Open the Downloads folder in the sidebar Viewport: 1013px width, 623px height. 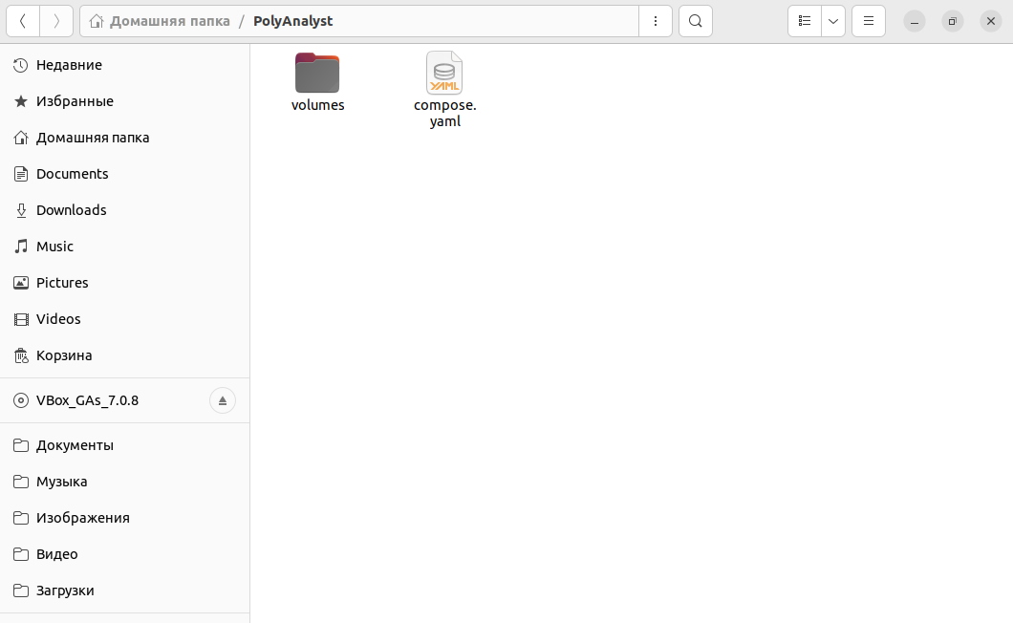click(x=71, y=209)
